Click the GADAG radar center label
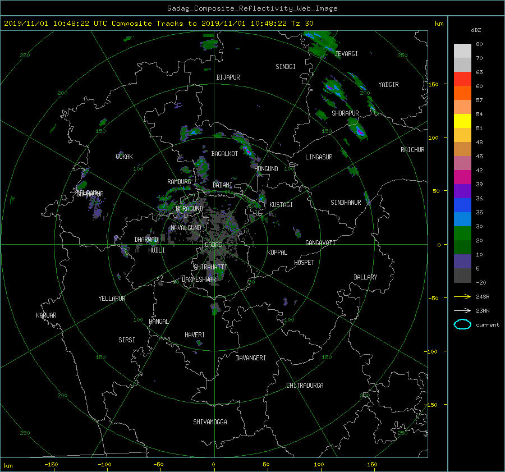Screen dimensions: 505x472 click(x=213, y=245)
